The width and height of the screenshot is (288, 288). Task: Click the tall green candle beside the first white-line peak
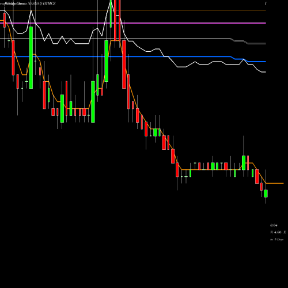point(31,58)
